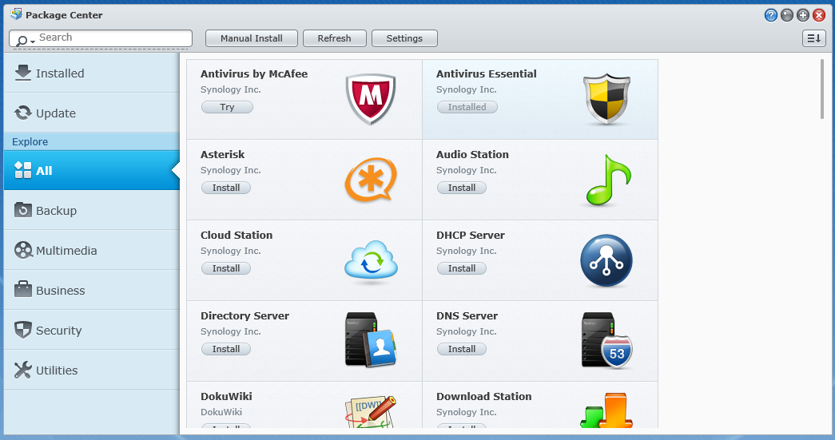Install Cloud Station
Screen dimensions: 835x440
pyautogui.click(x=226, y=268)
